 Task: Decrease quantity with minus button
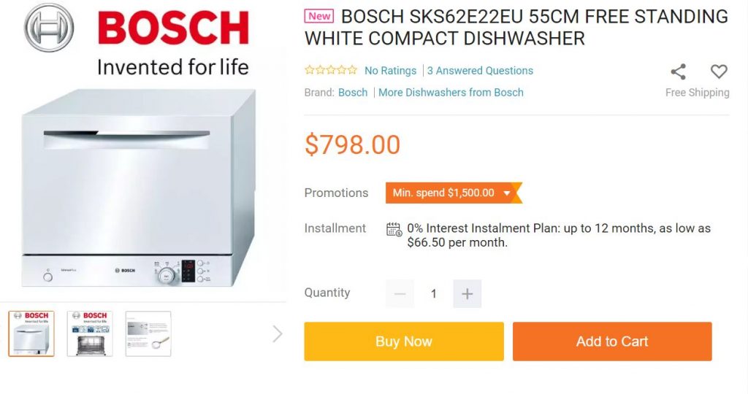(x=400, y=294)
